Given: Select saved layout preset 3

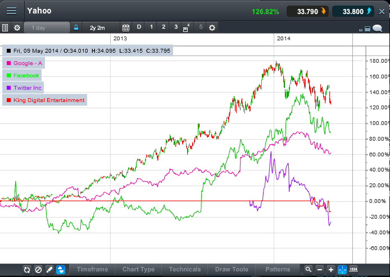Looking at the screenshot, I should click(x=176, y=27).
